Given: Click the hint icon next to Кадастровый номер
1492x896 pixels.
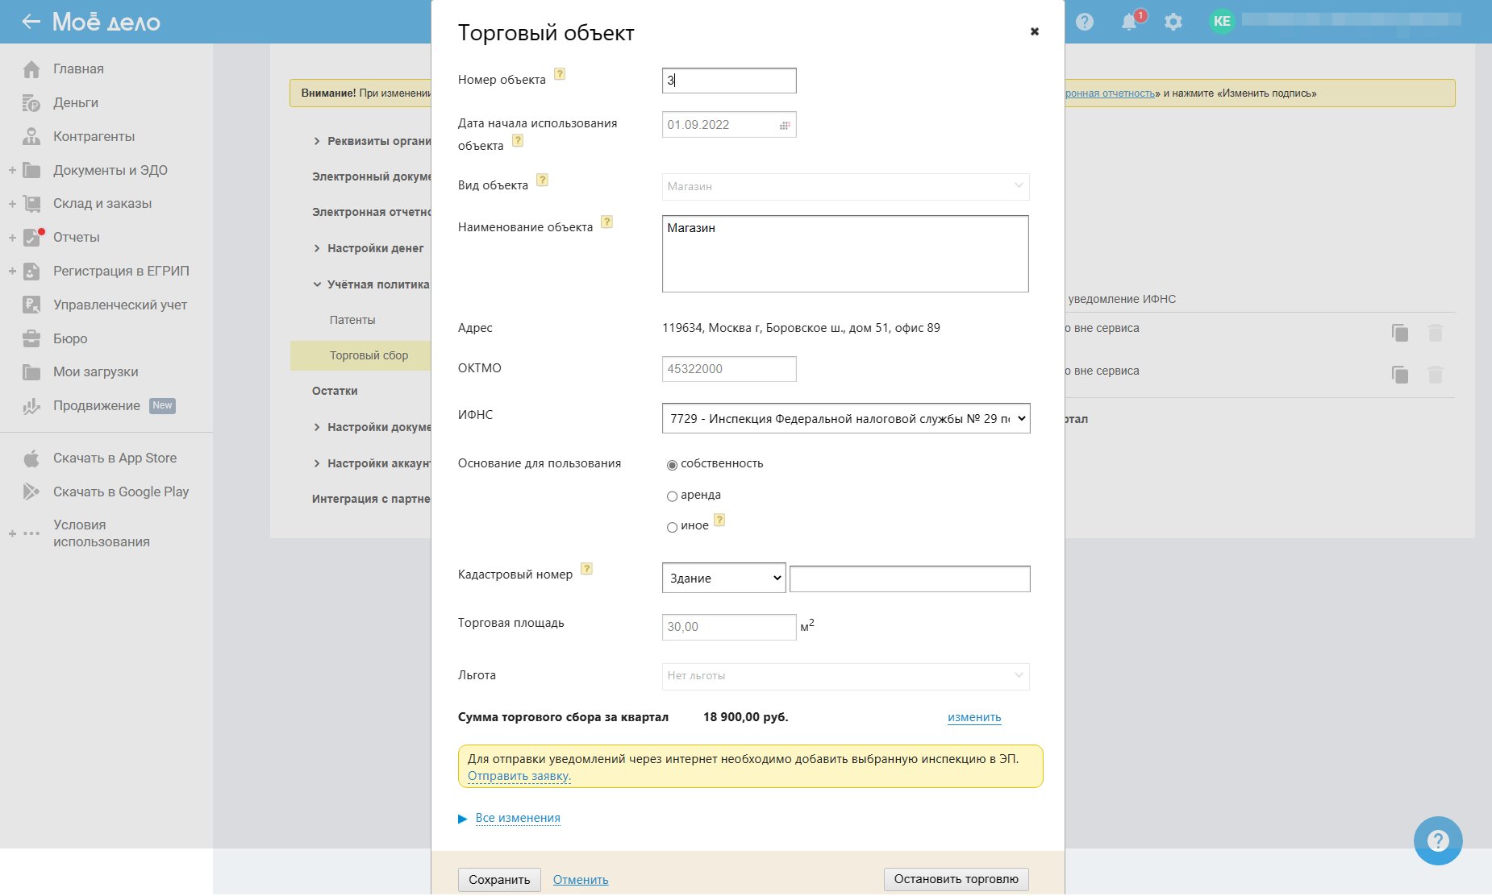Looking at the screenshot, I should pos(587,569).
